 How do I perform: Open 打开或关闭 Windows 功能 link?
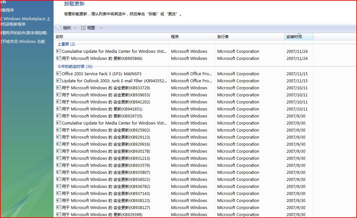22,42
